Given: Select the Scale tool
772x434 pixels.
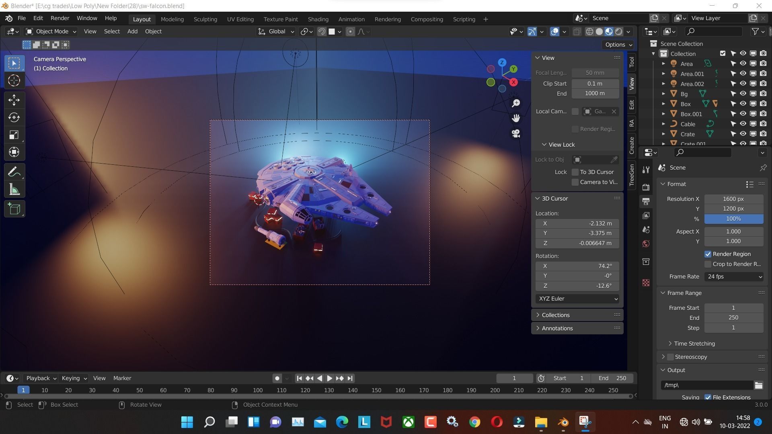Looking at the screenshot, I should tap(14, 135).
